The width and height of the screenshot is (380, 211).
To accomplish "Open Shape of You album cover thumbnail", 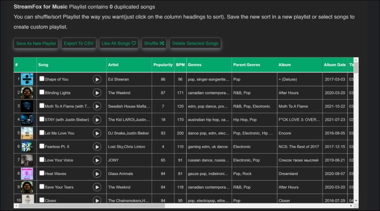I will tap(27, 79).
